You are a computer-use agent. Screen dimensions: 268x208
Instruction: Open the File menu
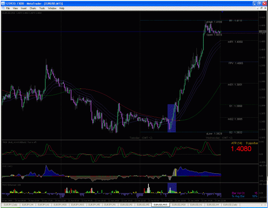click(x=8, y=8)
